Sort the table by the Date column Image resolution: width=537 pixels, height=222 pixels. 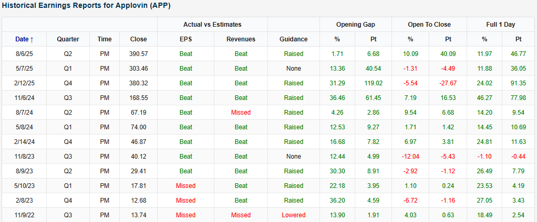coord(22,39)
